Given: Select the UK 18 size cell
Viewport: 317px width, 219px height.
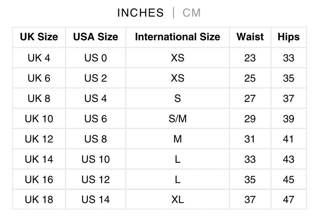Looking at the screenshot, I should [x=39, y=200].
